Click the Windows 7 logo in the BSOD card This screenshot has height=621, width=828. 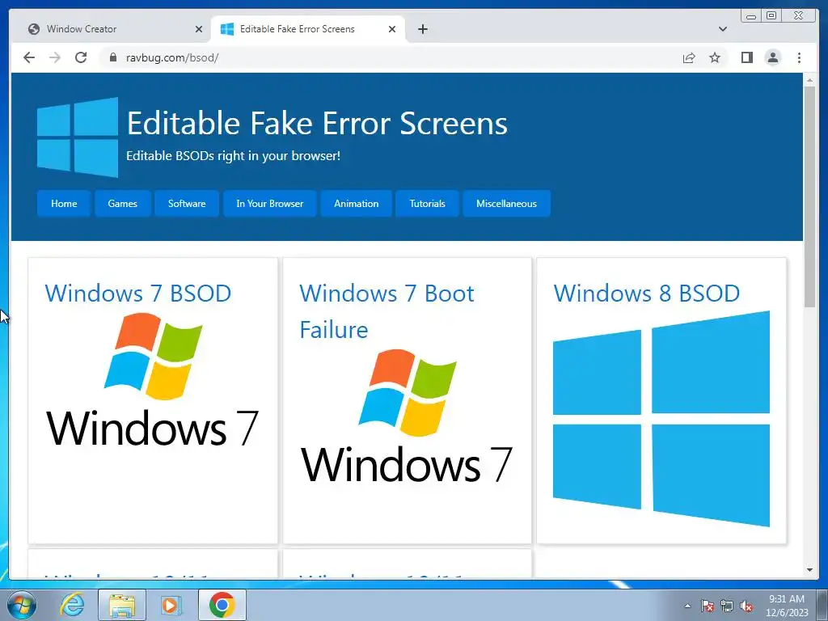(x=153, y=380)
